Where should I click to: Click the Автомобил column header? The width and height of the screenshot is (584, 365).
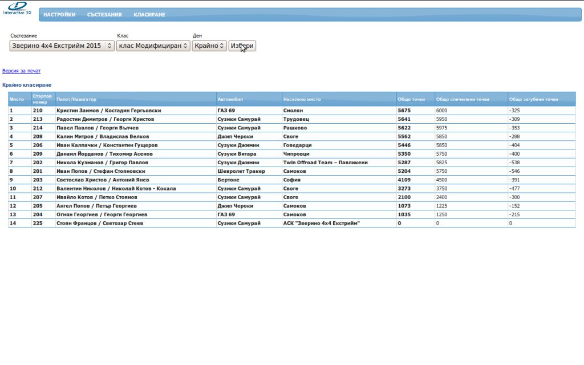coord(249,99)
